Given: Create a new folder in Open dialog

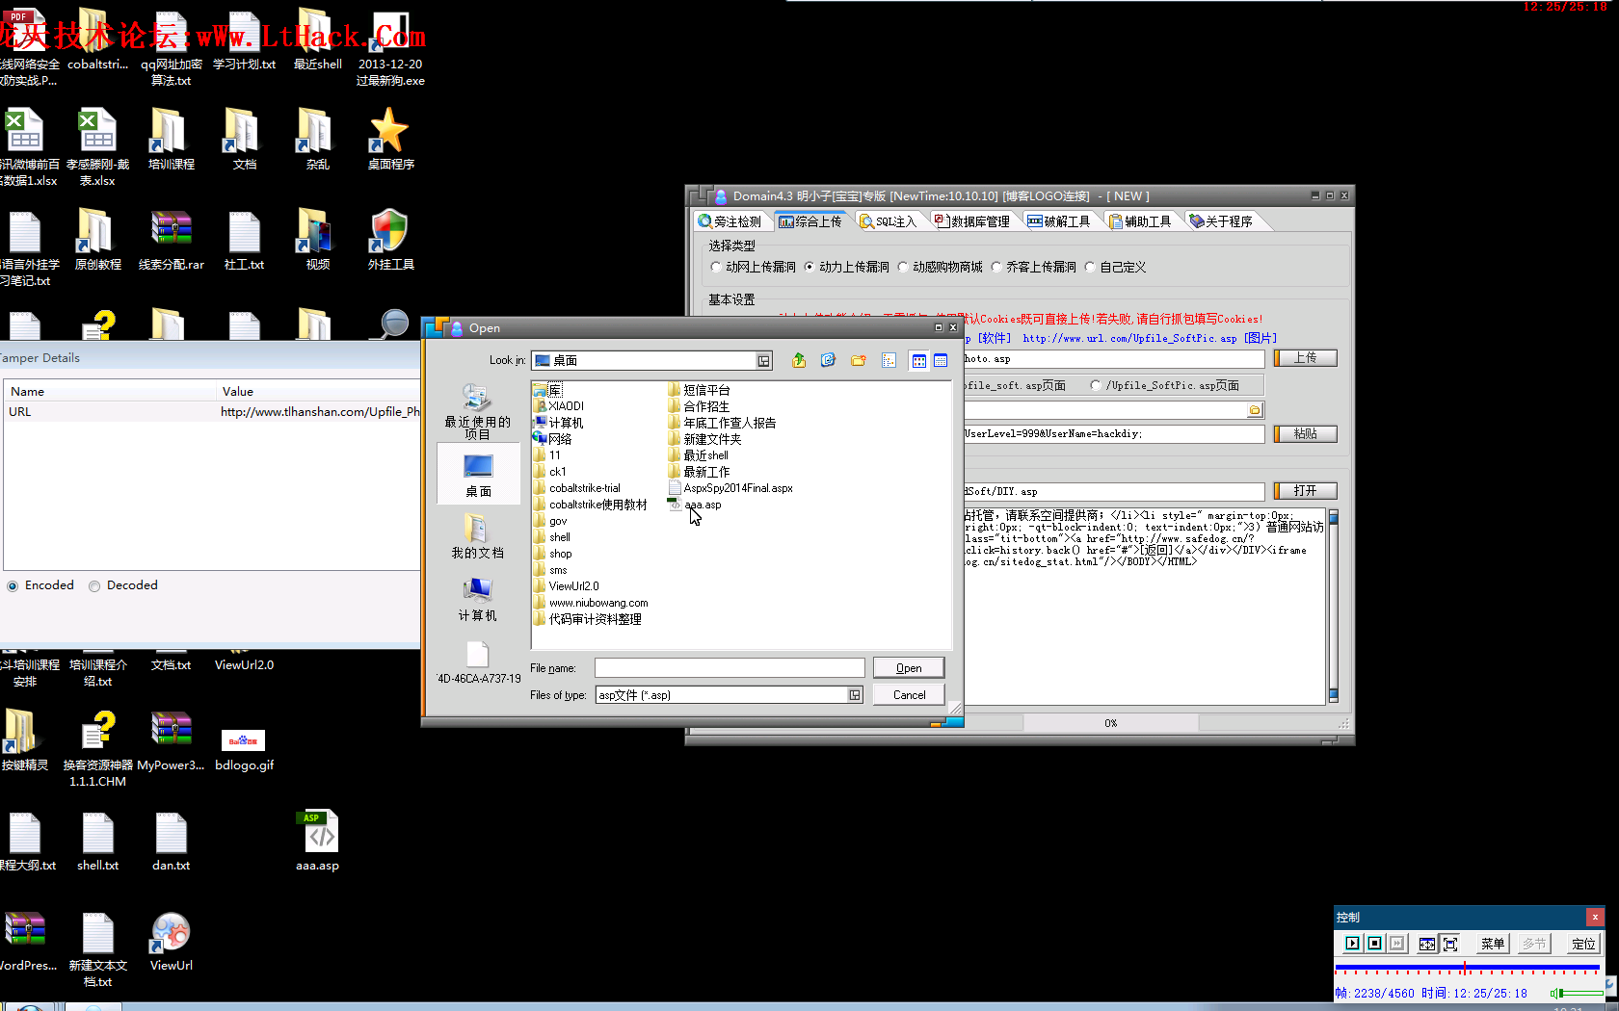Looking at the screenshot, I should pos(859,360).
